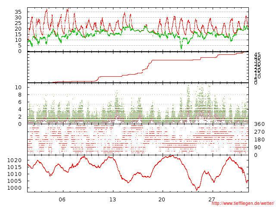The height and width of the screenshot is (207, 276).
Task: Click the '8' wind speed axis label
Action: pos(20,95)
